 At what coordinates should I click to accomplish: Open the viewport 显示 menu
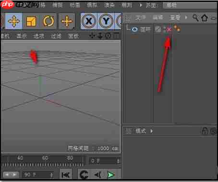21,36
